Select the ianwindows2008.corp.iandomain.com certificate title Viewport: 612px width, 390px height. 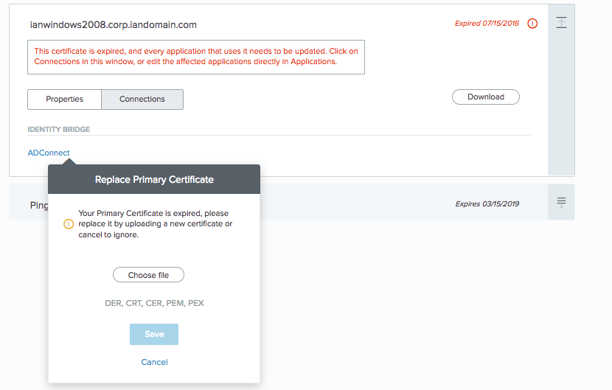[113, 24]
